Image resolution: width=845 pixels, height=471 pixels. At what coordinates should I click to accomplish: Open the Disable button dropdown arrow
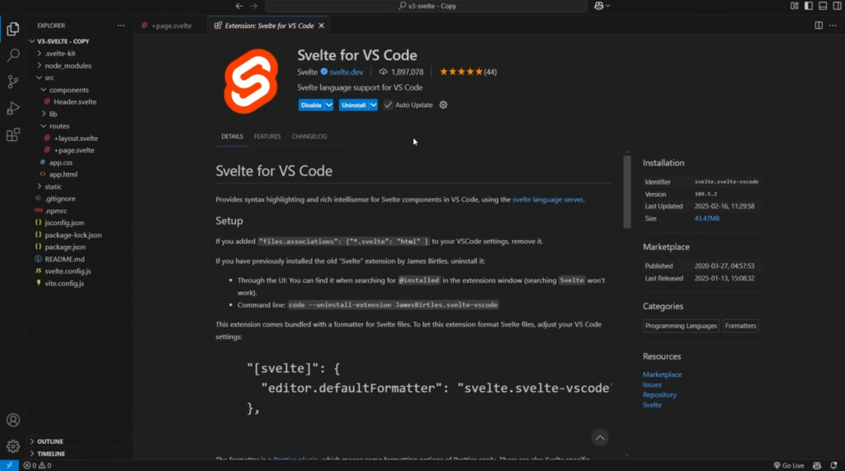pos(329,105)
